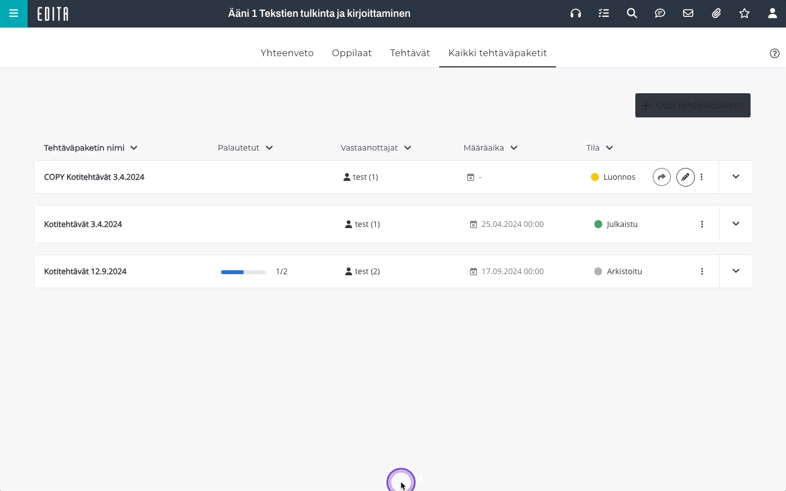
Task: Open the headphones audio icon
Action: [576, 13]
